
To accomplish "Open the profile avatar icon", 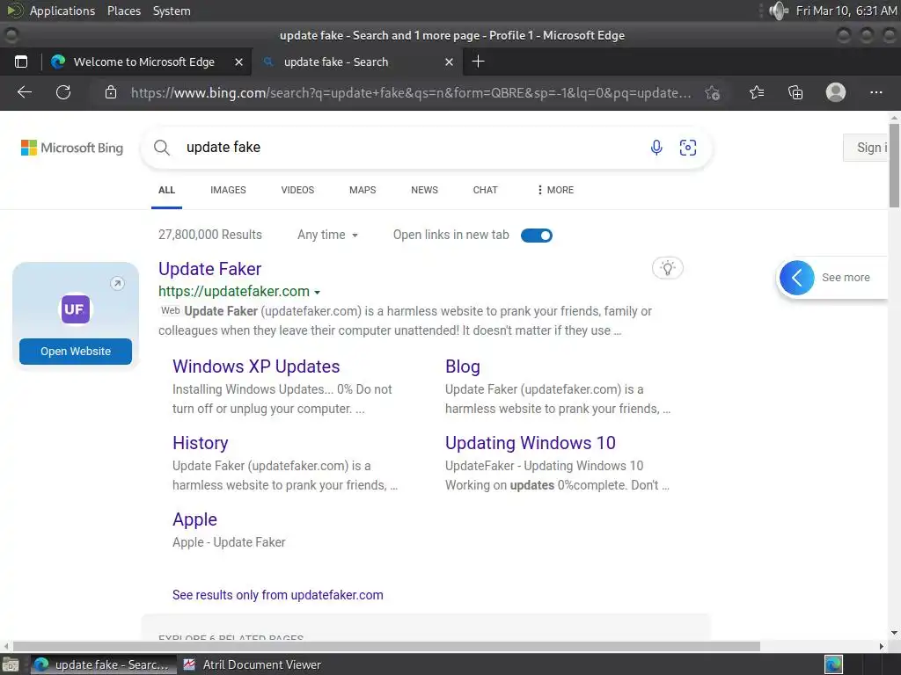I will point(836,92).
